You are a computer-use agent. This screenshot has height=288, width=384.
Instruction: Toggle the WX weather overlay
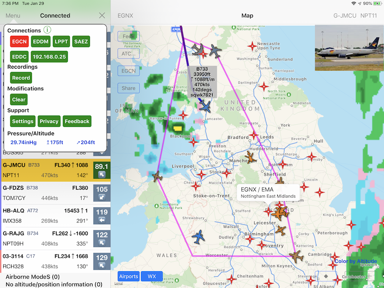coord(152,276)
